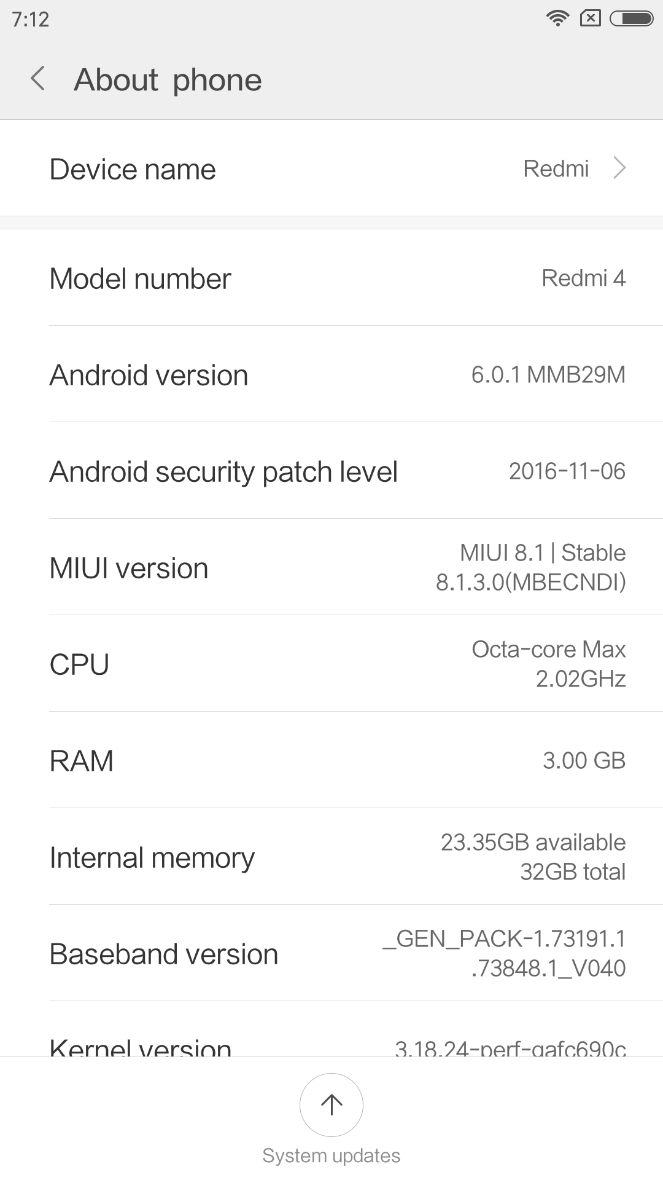
Task: Tap the battery status icon
Action: [631, 18]
